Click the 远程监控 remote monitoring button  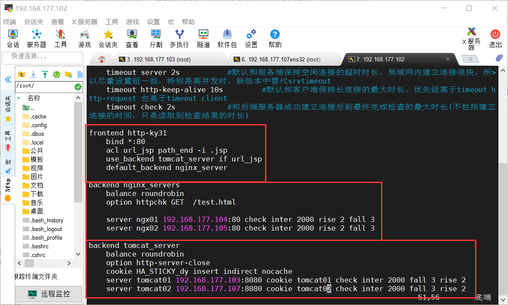[49, 294]
